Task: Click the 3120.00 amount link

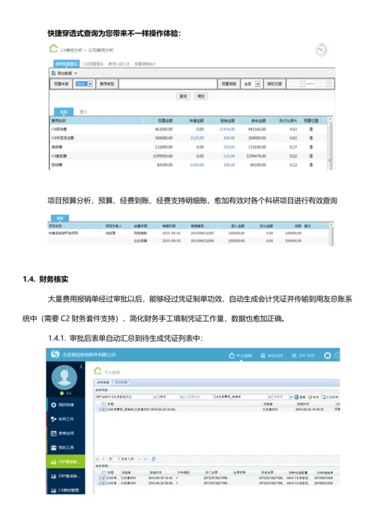Action: (196, 138)
